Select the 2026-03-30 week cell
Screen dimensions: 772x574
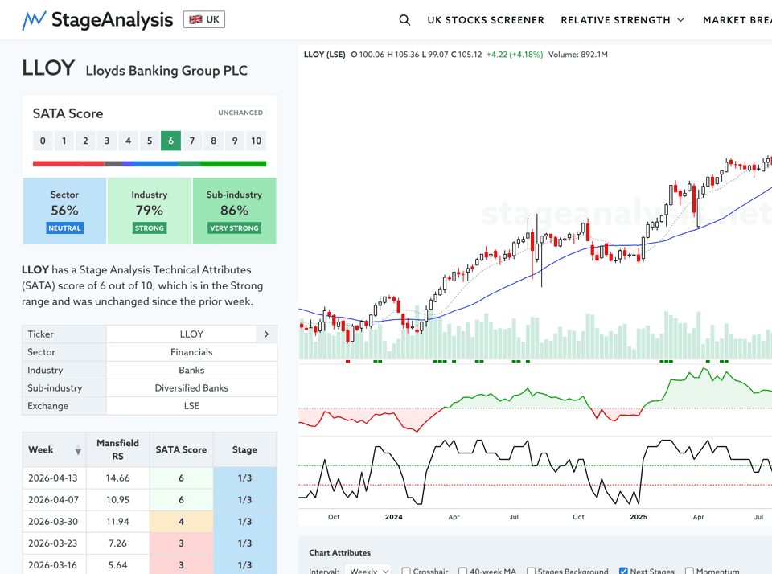coord(53,521)
